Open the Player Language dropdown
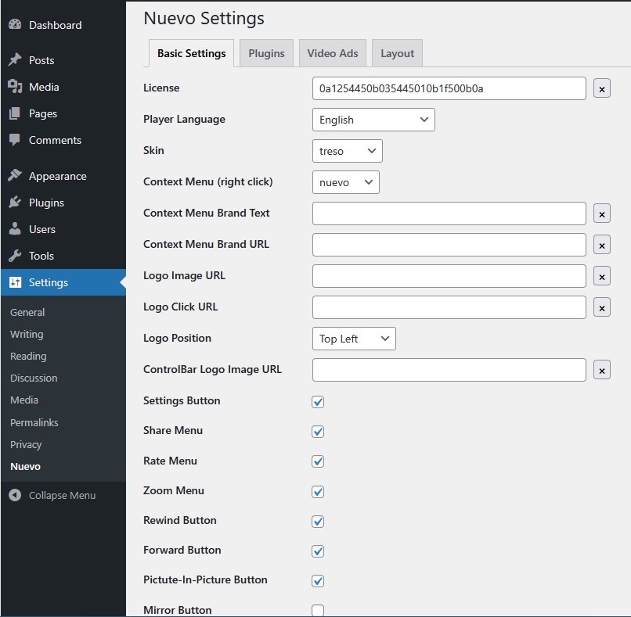 coord(373,120)
